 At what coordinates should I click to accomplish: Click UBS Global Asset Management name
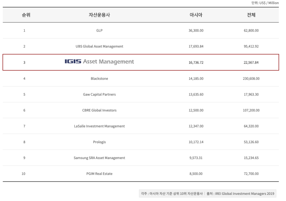coord(99,46)
